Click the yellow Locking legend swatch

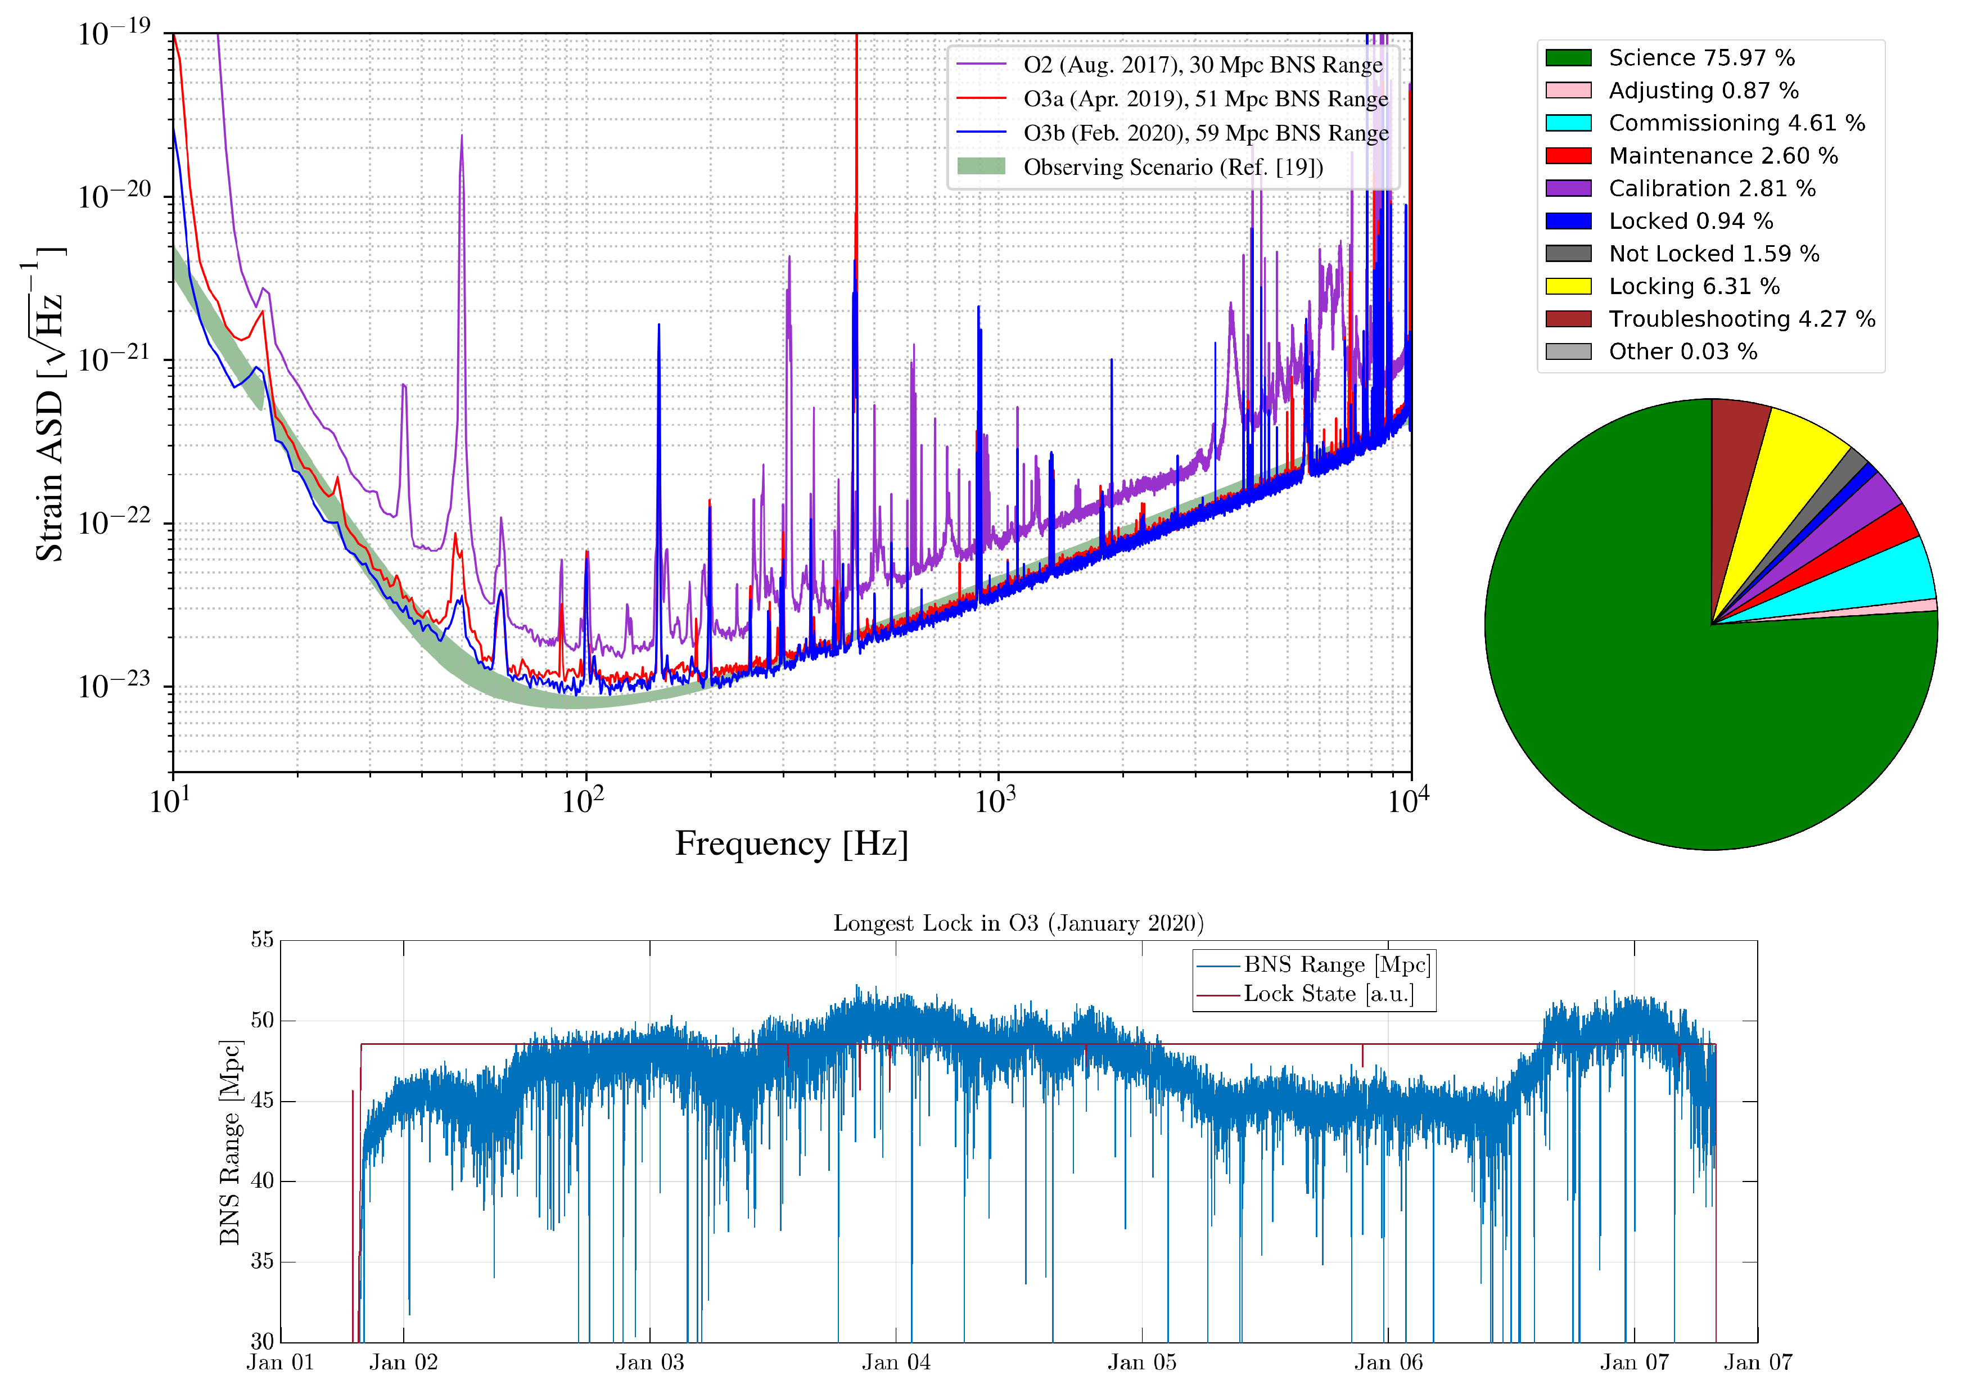point(1568,287)
